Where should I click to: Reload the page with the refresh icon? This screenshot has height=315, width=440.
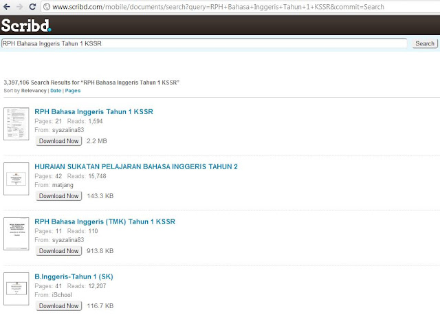click(x=32, y=7)
